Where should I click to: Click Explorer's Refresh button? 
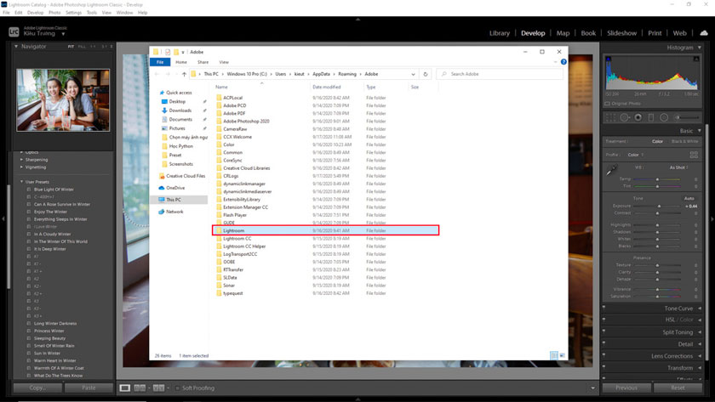(x=426, y=74)
